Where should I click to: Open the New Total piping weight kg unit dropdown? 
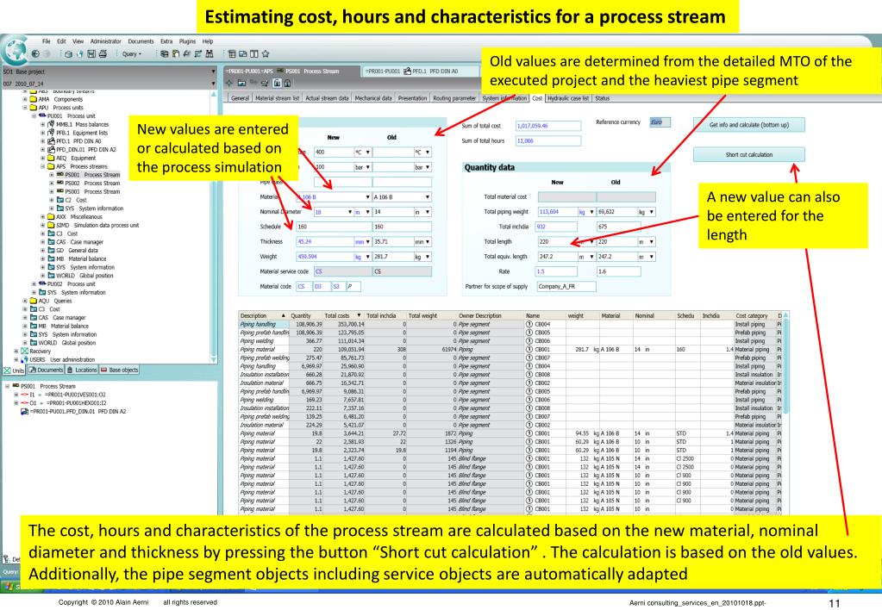591,212
